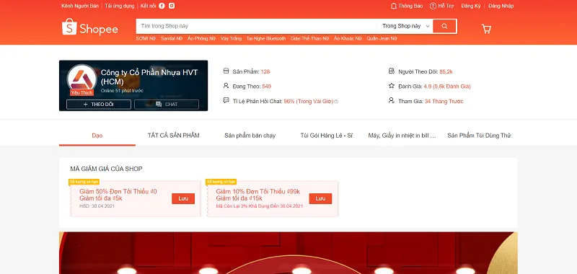Screen dimensions: 577x274
Task: Select the Sản phẩm bán chạy tab
Action: coord(250,136)
